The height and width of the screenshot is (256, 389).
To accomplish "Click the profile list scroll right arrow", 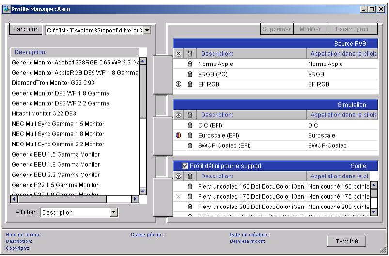I will [135, 199].
